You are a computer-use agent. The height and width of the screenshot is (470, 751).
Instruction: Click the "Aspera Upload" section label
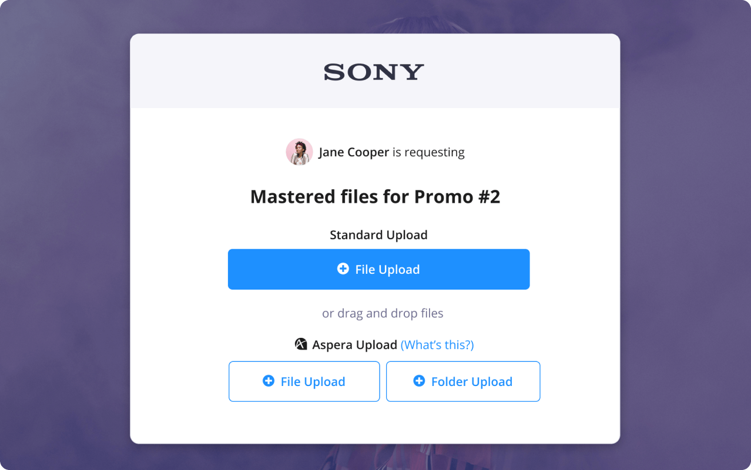click(354, 345)
